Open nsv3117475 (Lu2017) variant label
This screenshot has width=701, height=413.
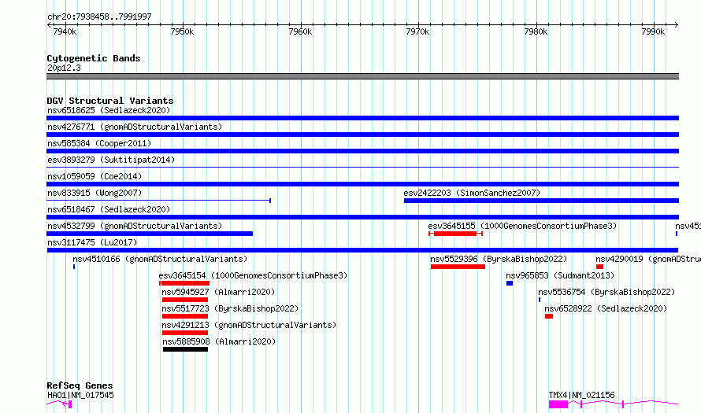92,242
